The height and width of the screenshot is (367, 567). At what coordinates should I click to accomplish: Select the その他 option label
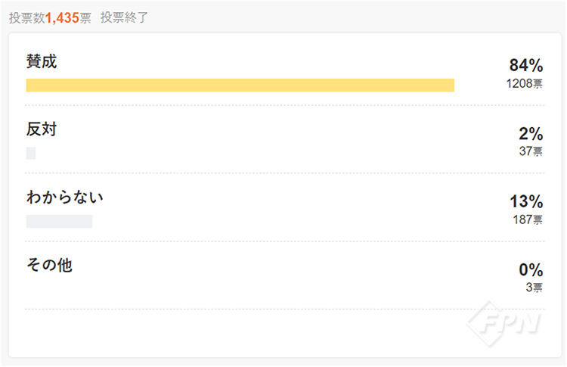(49, 265)
